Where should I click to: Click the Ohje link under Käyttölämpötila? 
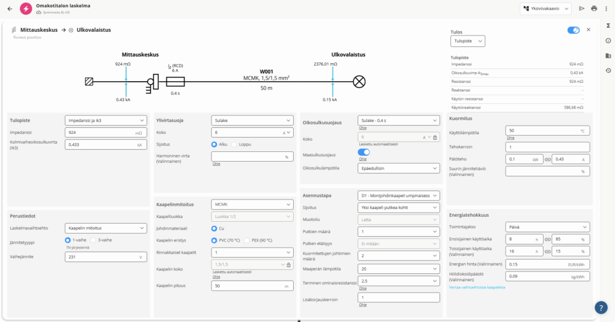[x=510, y=138]
